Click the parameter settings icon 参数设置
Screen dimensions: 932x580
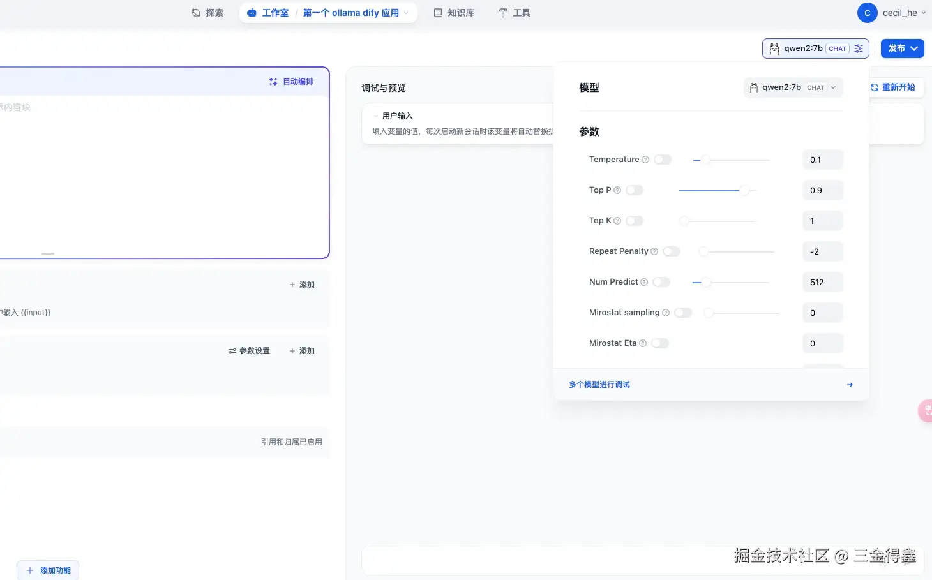pos(232,351)
